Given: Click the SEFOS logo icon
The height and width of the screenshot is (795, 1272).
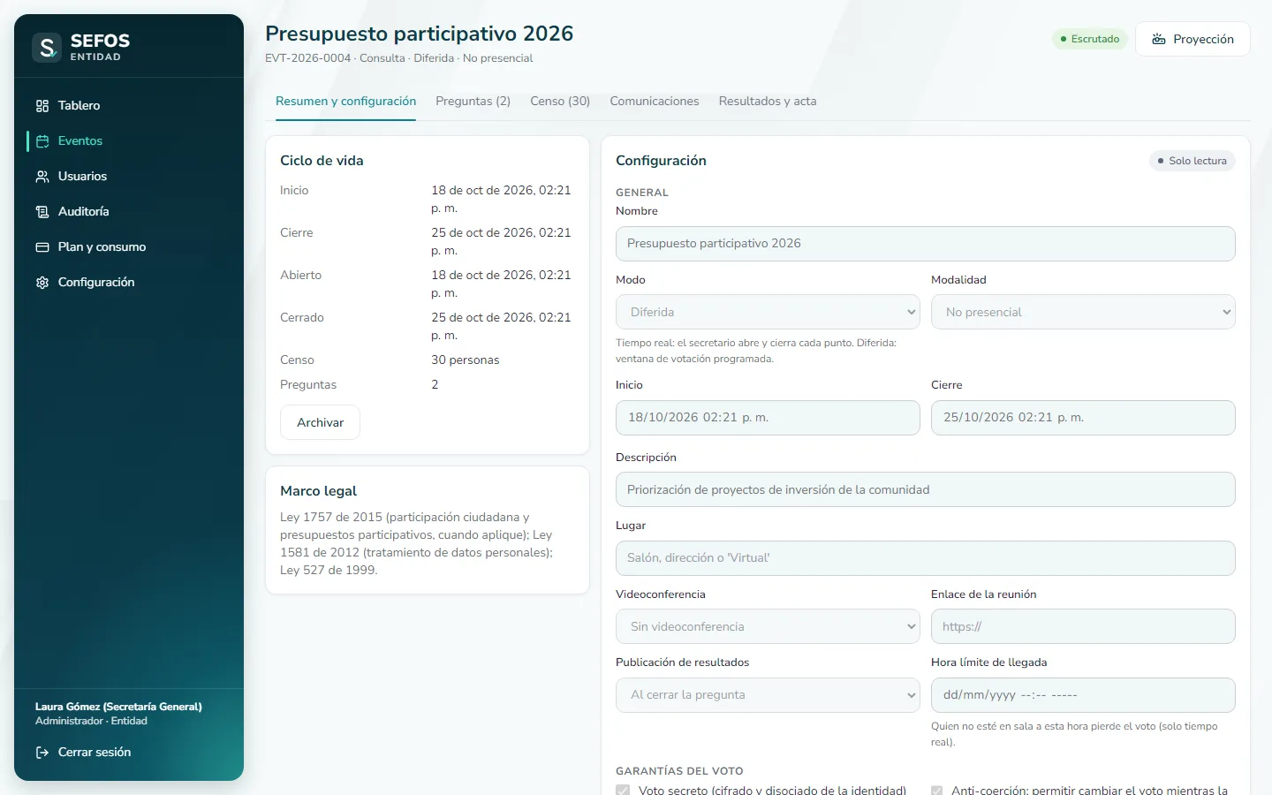Looking at the screenshot, I should click(47, 47).
